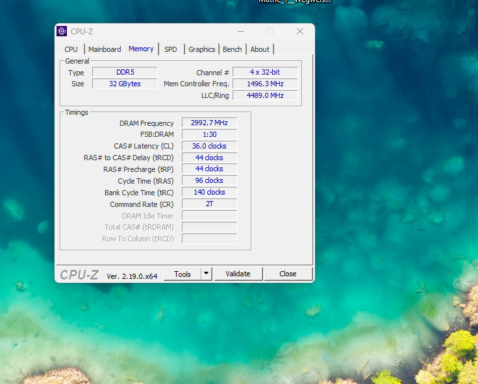Screen dimensions: 478x384
Task: Select the 4 x 32-bit channel value
Action: 265,72
